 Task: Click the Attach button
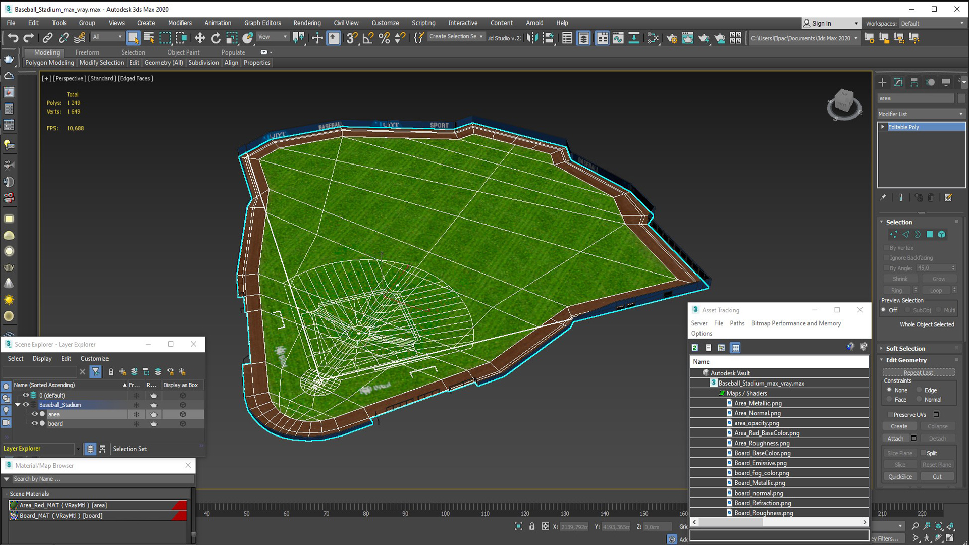coord(895,439)
